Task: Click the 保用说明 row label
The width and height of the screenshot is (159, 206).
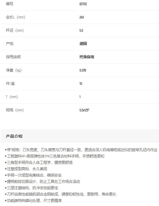Action: 13,57
